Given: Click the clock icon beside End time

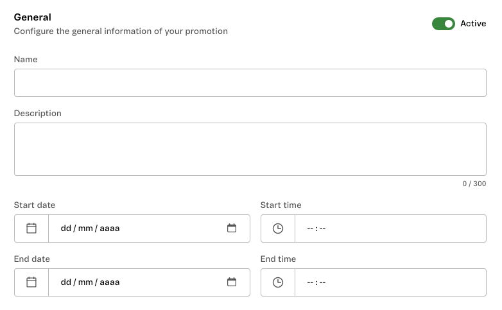Looking at the screenshot, I should pos(278,282).
